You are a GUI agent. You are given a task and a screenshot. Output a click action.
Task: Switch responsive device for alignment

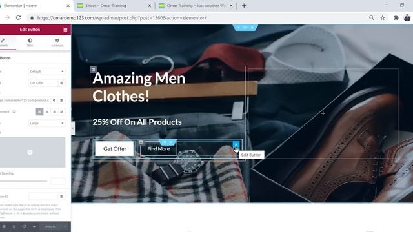[x=14, y=111]
